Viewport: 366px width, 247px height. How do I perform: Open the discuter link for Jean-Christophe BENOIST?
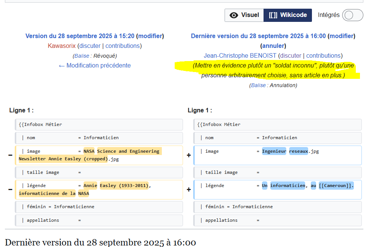290,56
